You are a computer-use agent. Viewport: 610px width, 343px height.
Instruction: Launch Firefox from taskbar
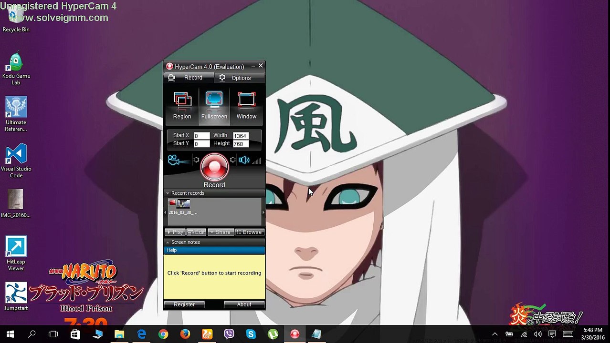tap(185, 334)
